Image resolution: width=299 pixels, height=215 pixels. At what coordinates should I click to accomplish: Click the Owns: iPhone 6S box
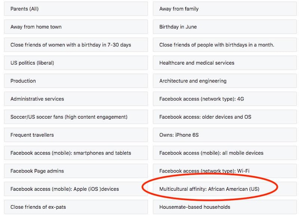[224, 135]
